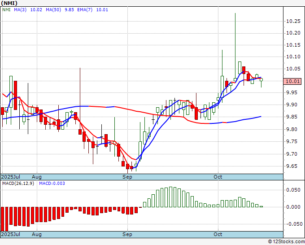305x245 pixels.
Task: Click the 10.25 price axis label
Action: pos(293,21)
